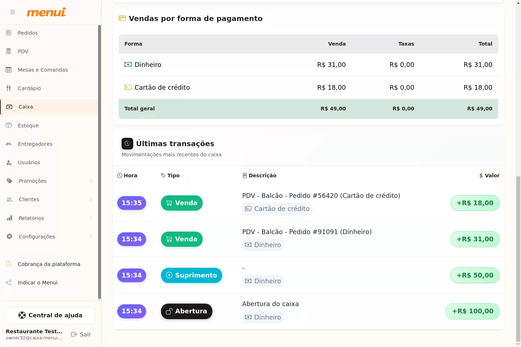
Task: Open Central de ajuda button
Action: click(50, 316)
